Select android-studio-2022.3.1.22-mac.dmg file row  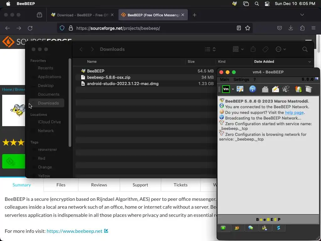pyautogui.click(x=145, y=83)
